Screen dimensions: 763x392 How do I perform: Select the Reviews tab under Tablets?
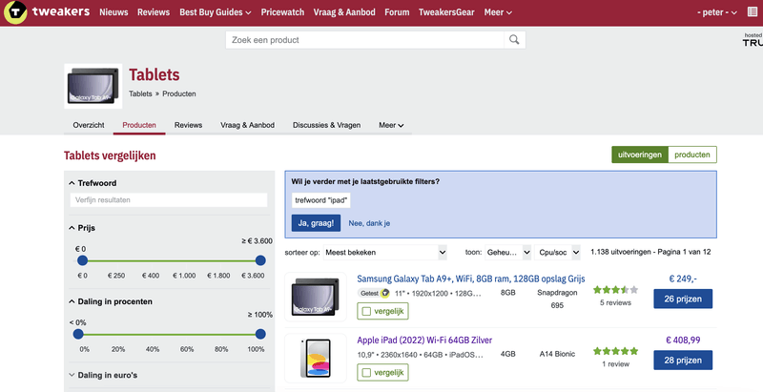pos(188,125)
